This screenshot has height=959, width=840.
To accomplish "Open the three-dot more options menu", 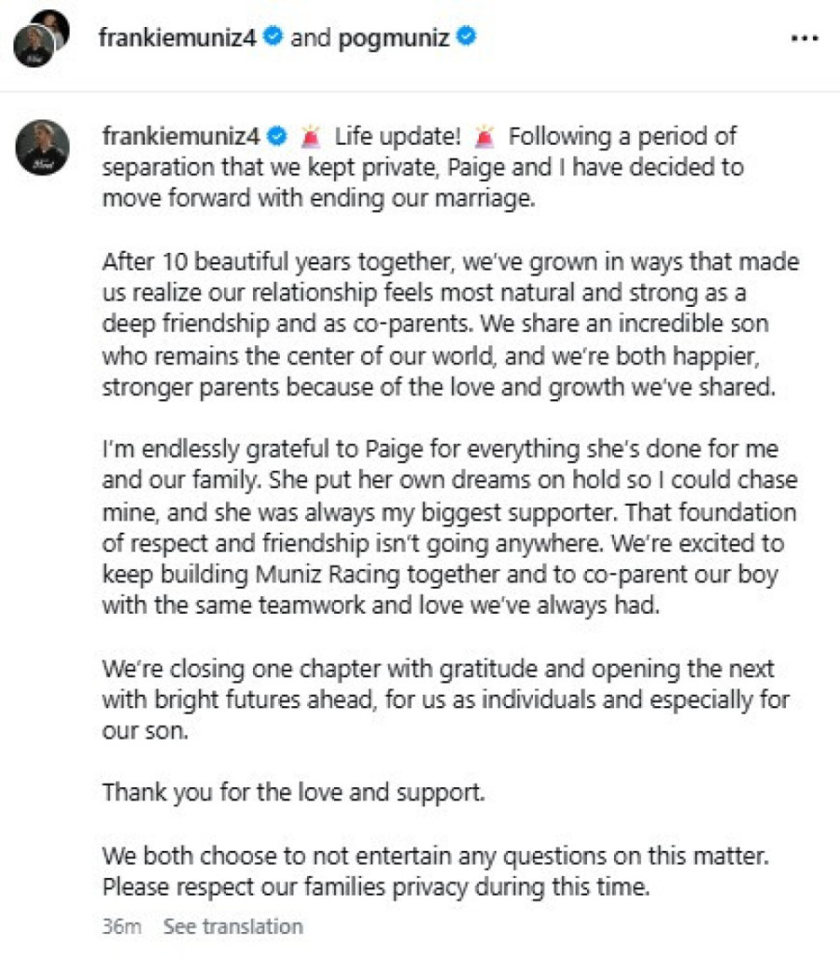I will tap(804, 38).
